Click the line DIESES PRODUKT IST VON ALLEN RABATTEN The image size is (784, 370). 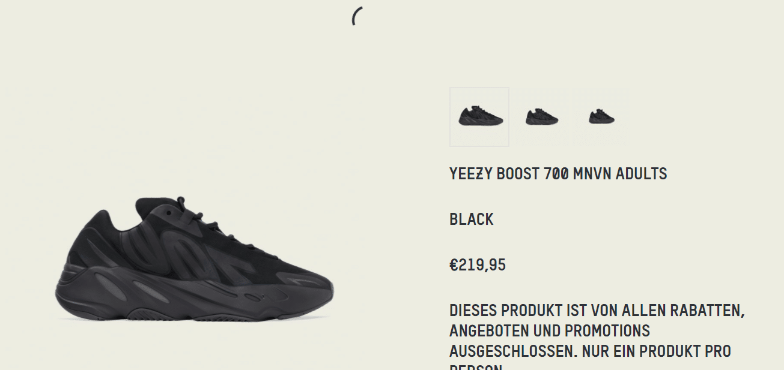click(x=597, y=311)
